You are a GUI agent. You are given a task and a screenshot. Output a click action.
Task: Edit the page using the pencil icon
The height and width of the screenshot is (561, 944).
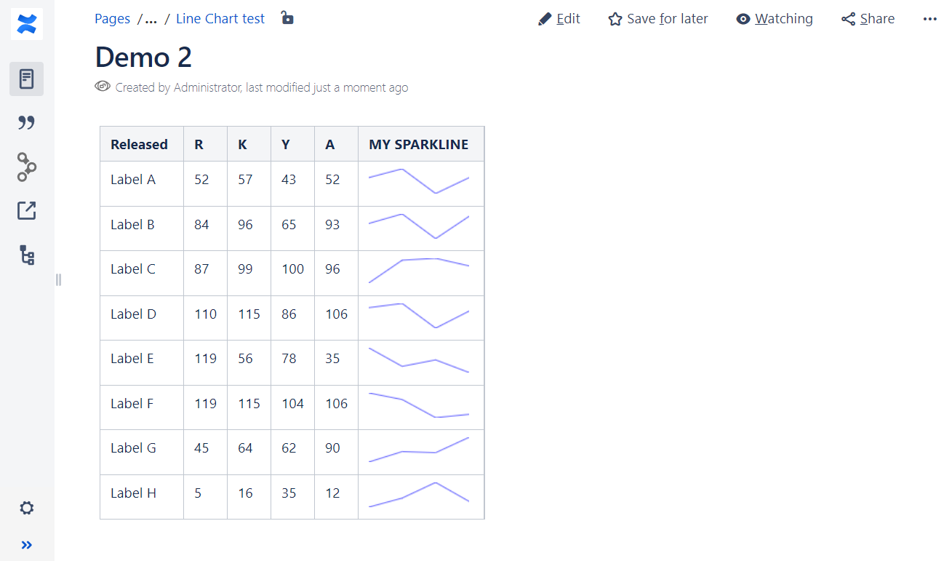pos(544,18)
